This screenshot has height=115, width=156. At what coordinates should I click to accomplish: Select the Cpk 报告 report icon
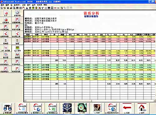[17, 48]
